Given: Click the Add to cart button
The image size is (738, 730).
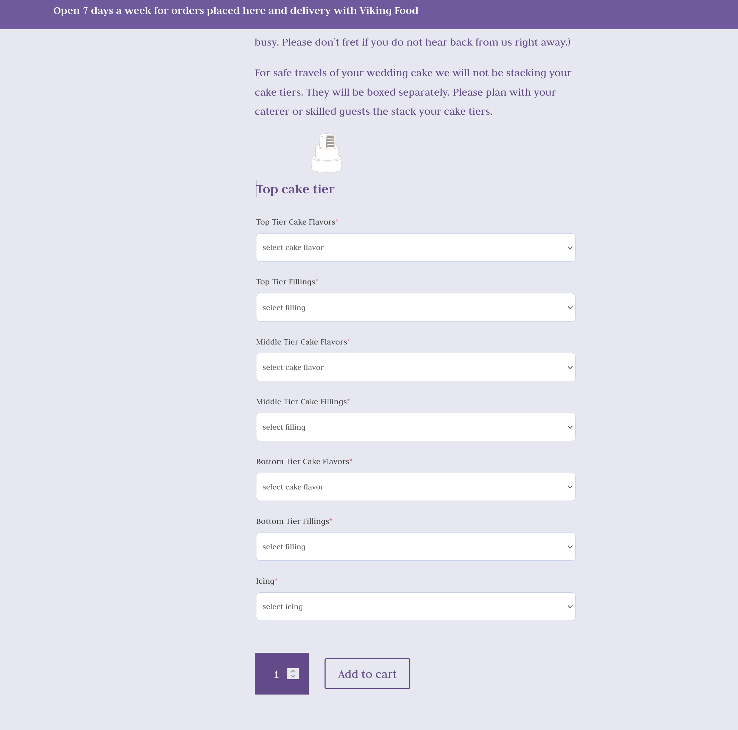Looking at the screenshot, I should [x=367, y=674].
